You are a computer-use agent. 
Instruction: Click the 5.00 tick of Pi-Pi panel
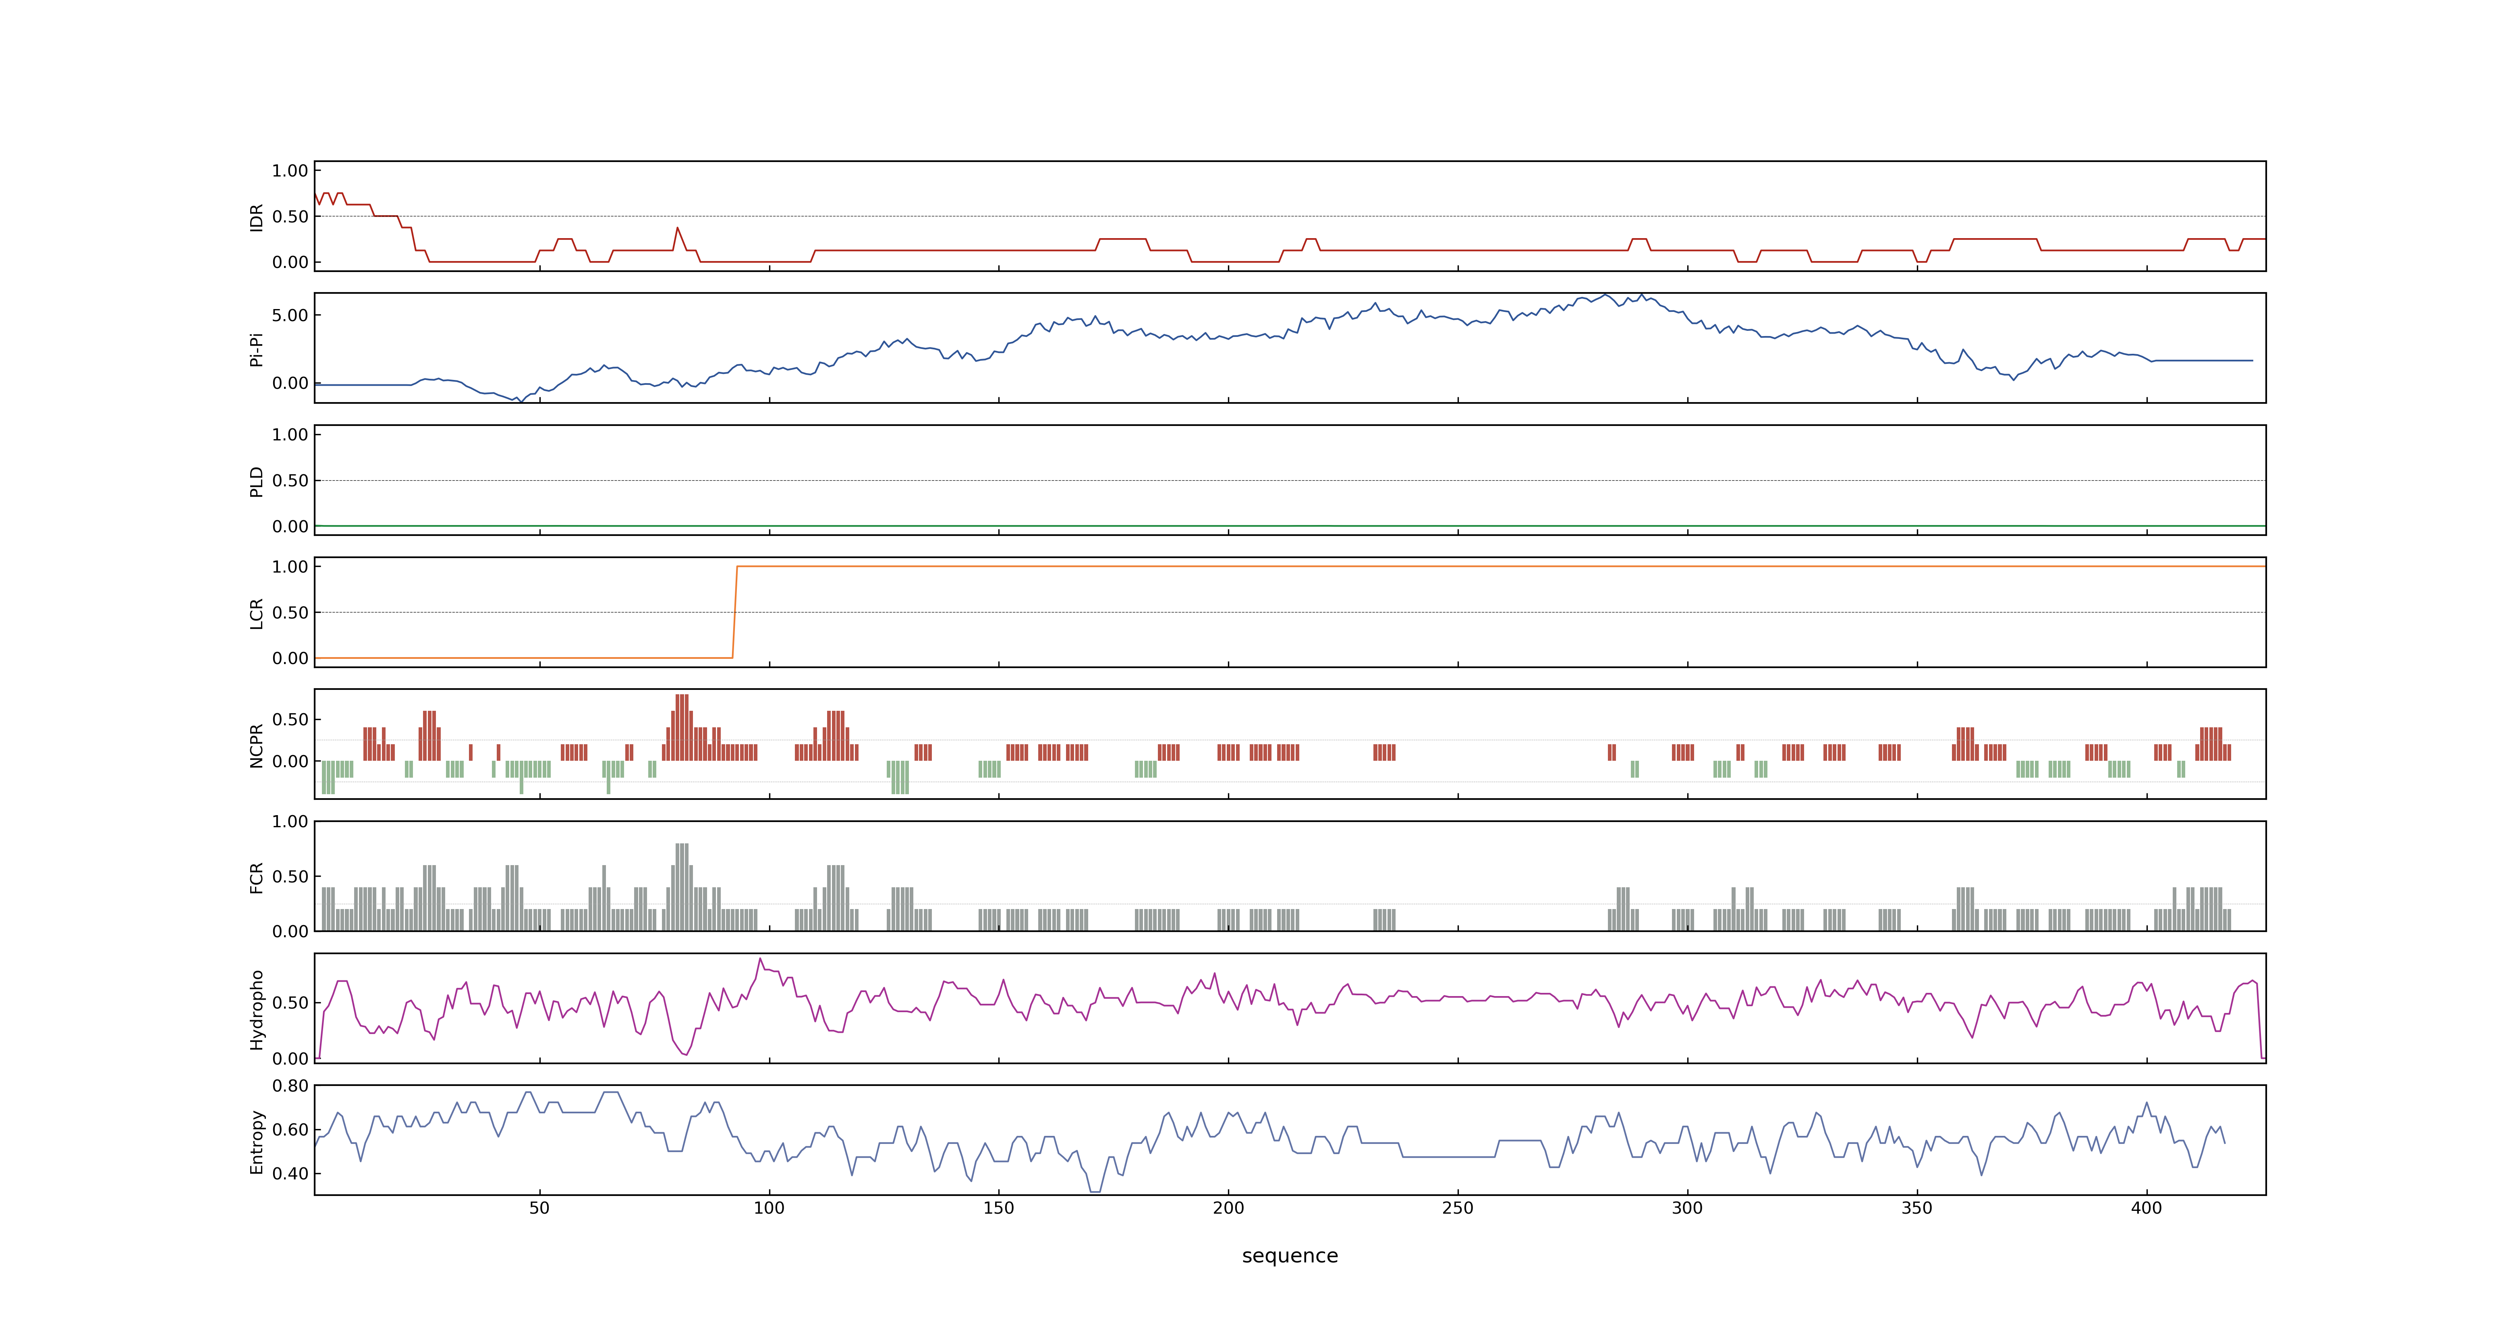click(290, 316)
